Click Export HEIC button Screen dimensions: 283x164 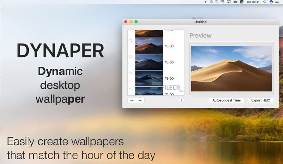point(261,100)
